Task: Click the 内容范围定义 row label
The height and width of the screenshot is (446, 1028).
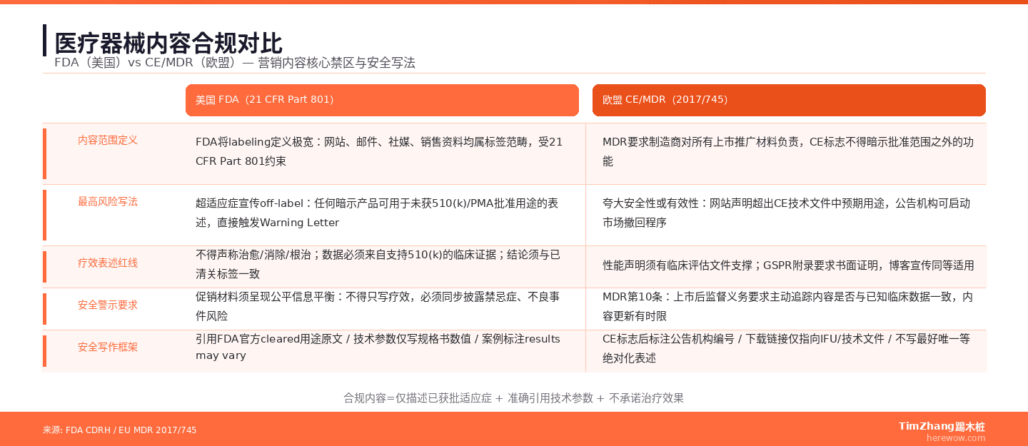Action: click(x=108, y=141)
